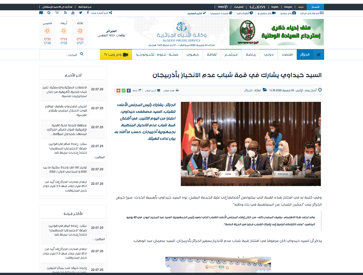
Task: Open the 60th independence anniversary link
Action: pos(57,7)
